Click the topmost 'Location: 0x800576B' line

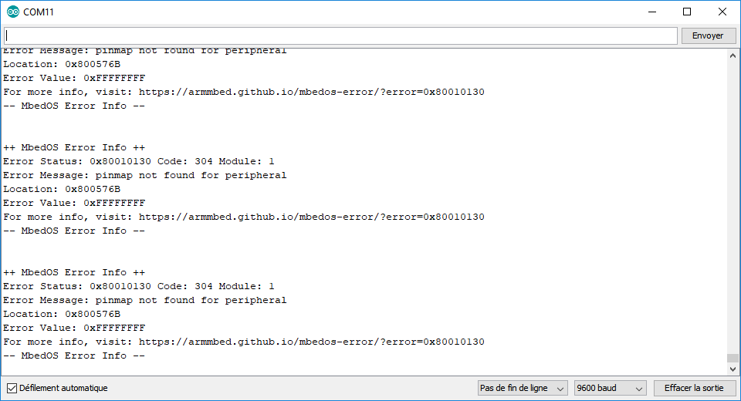pyautogui.click(x=62, y=64)
